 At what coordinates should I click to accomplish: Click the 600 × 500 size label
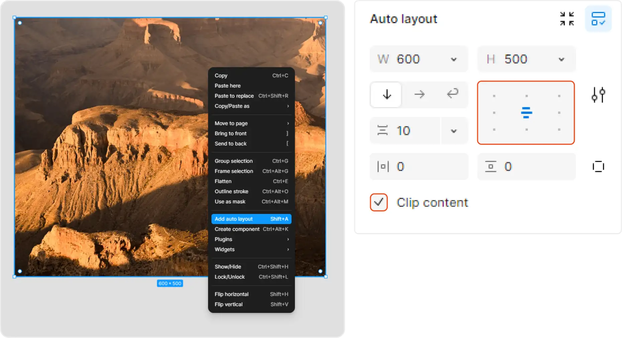click(170, 284)
